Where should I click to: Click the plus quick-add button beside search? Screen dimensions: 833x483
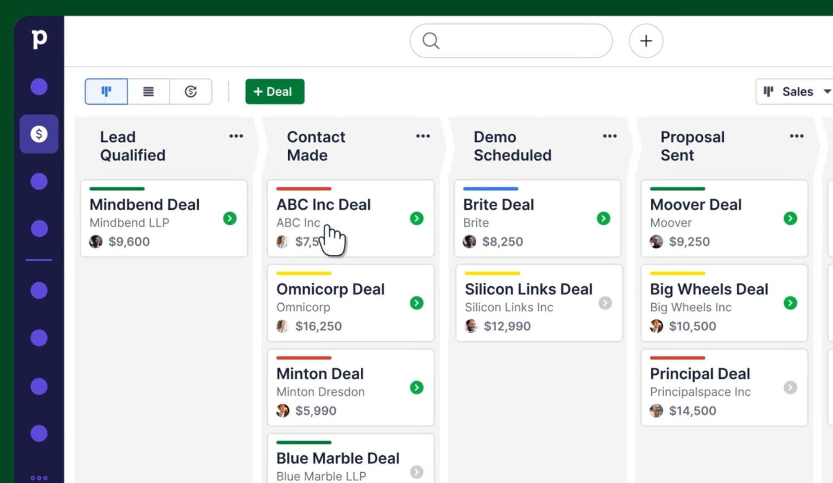646,41
